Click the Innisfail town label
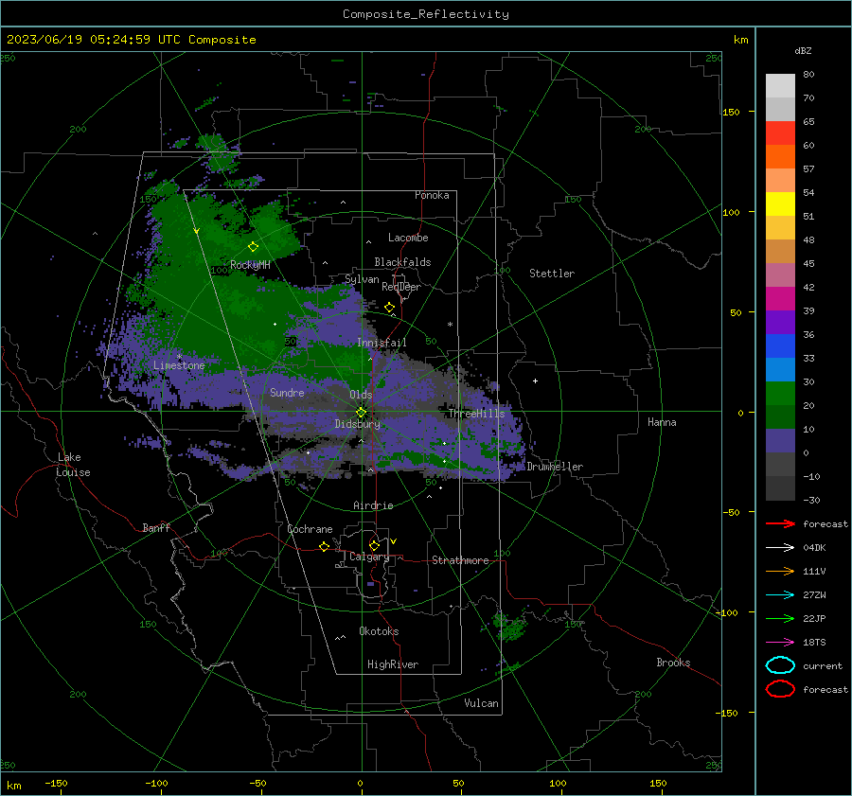 [382, 343]
